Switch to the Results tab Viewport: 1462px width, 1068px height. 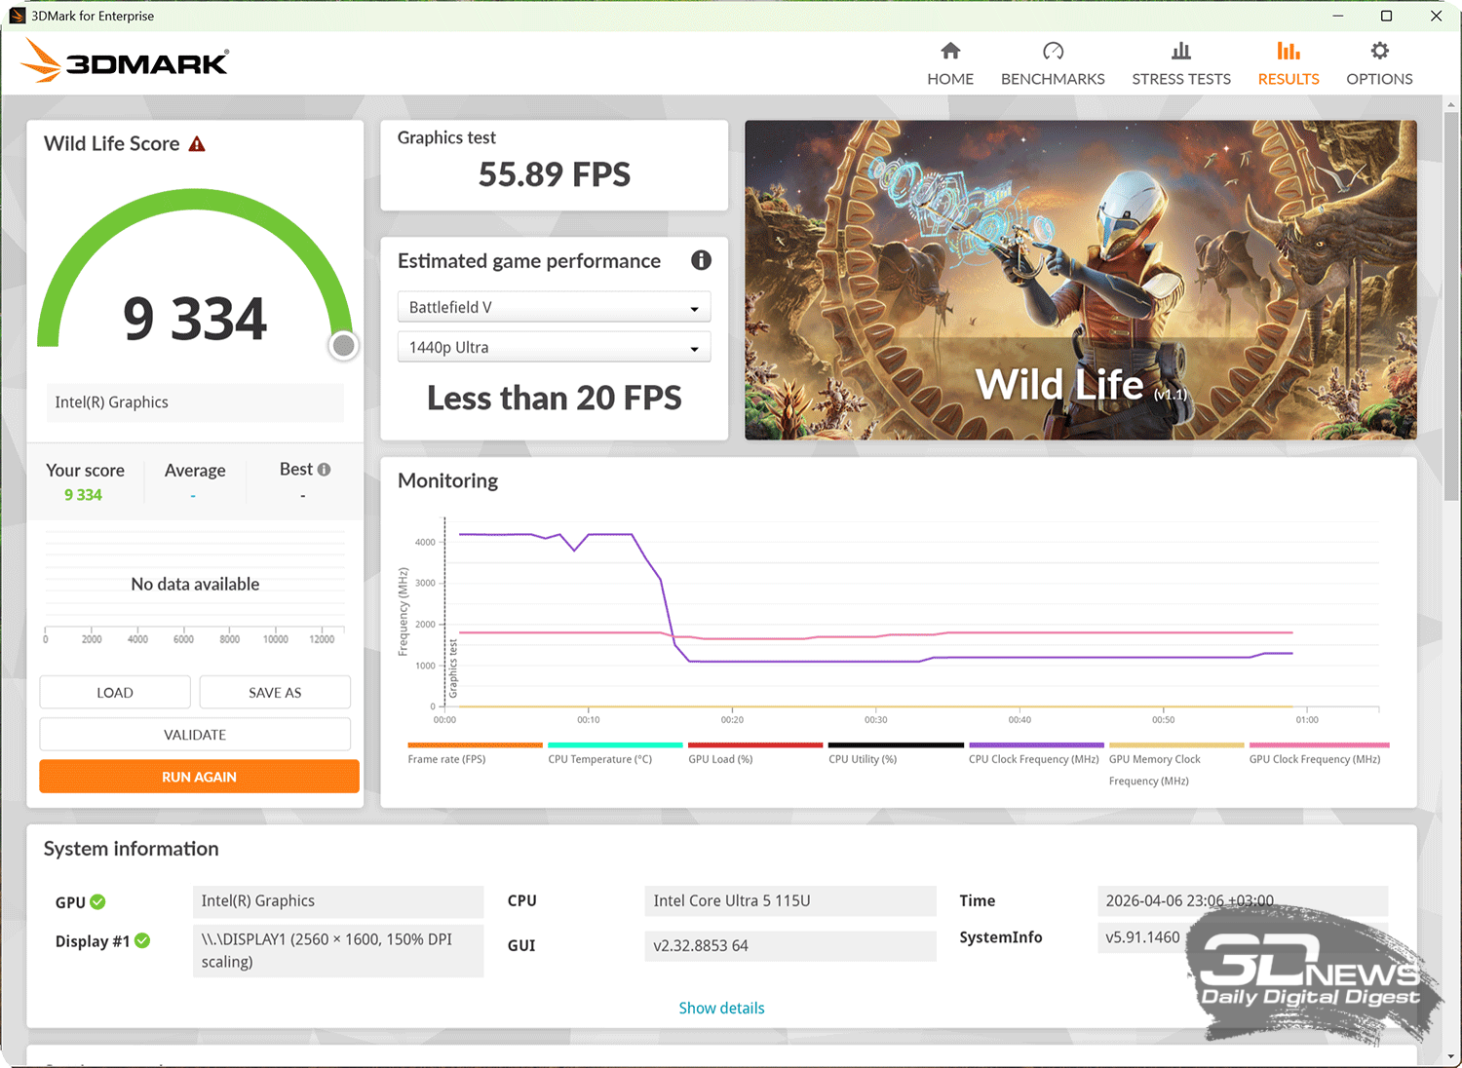tap(1288, 64)
